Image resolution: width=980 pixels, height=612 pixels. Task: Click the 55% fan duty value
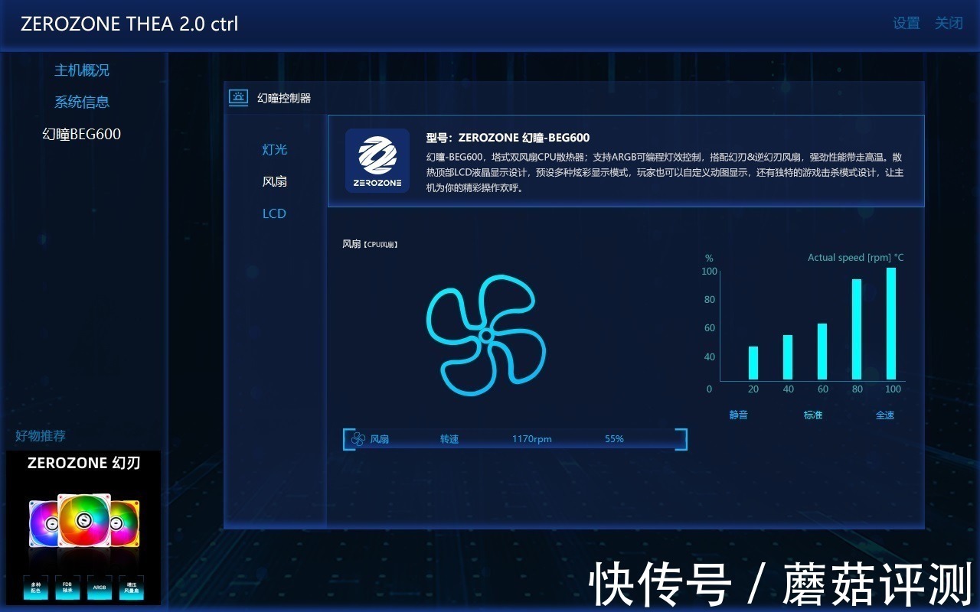coord(614,439)
